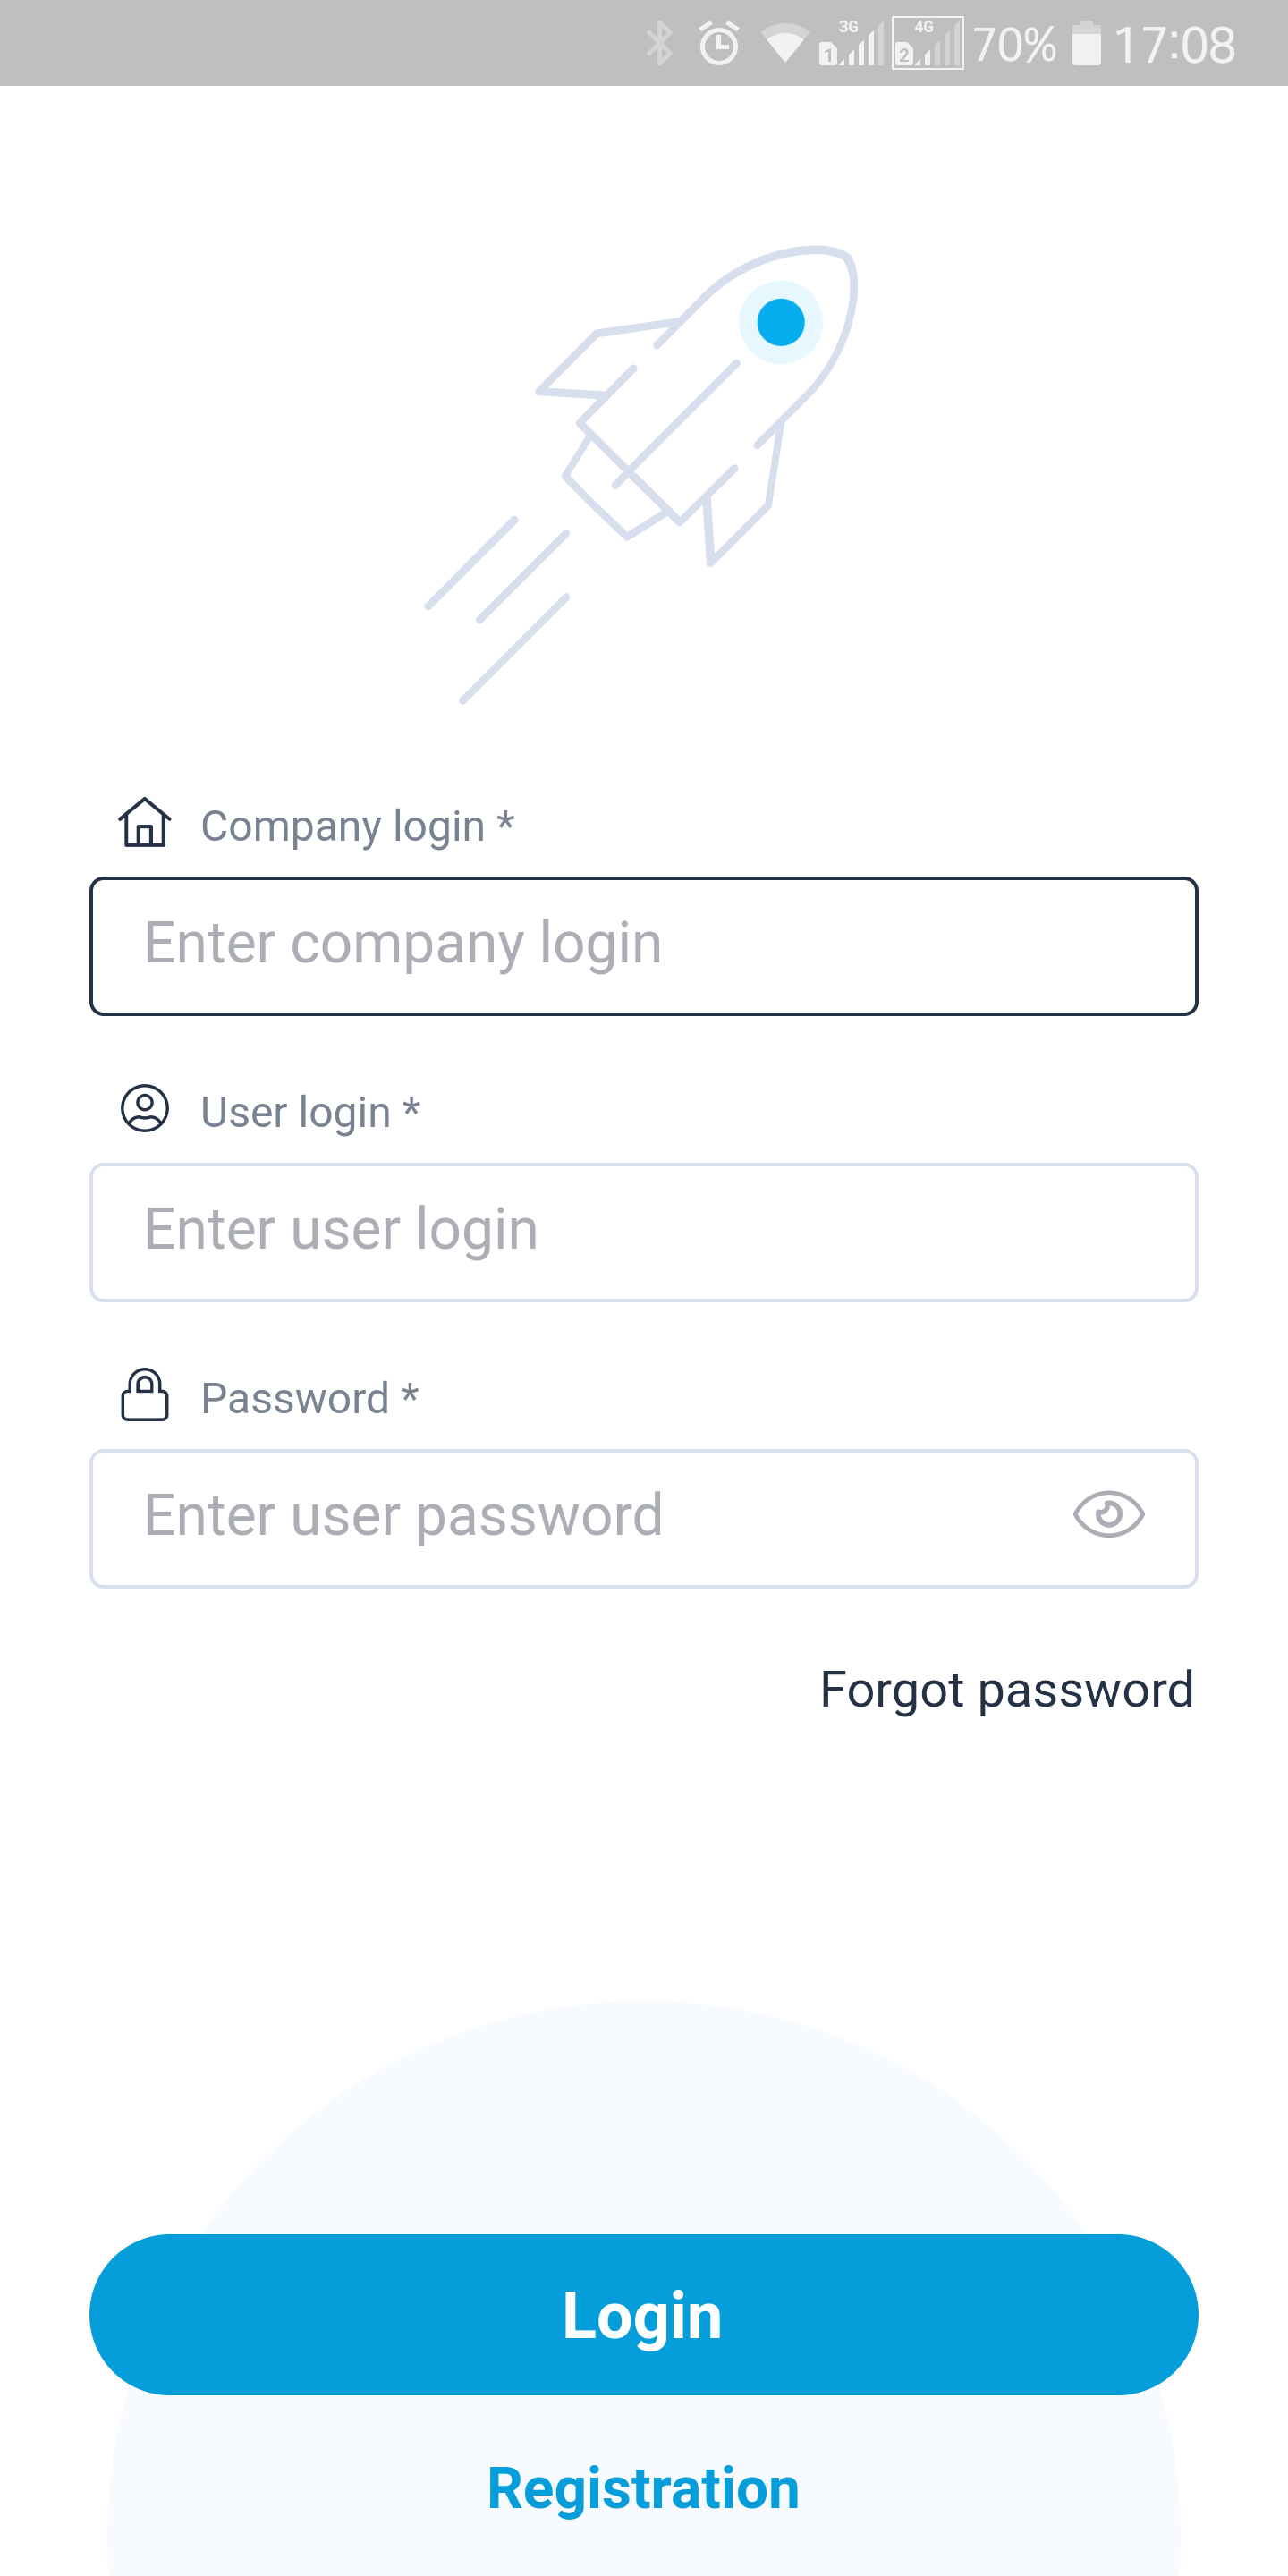Tap the SIM 1 3G signal icon
The height and width of the screenshot is (2576, 1288).
851,44
